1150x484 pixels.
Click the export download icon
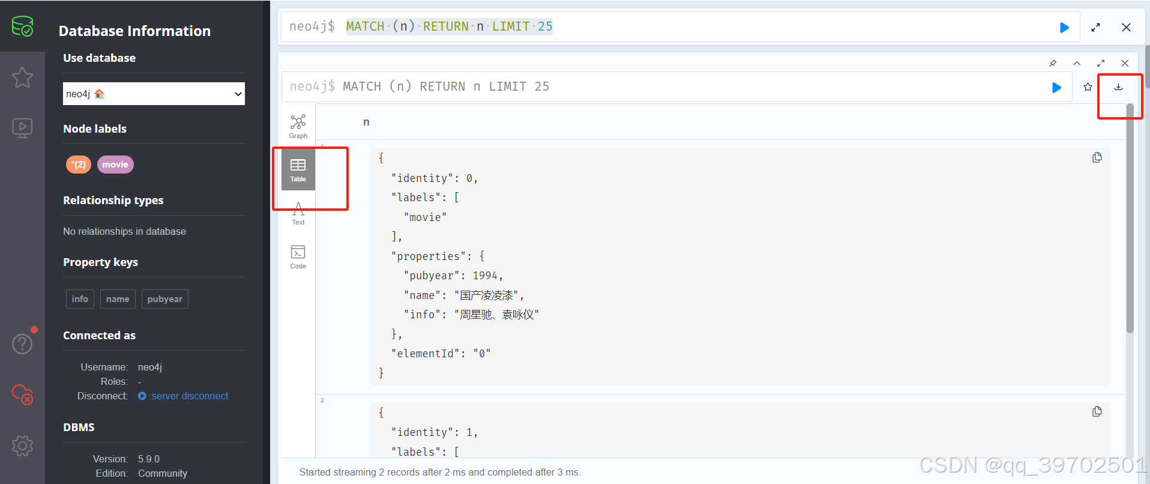[1119, 87]
